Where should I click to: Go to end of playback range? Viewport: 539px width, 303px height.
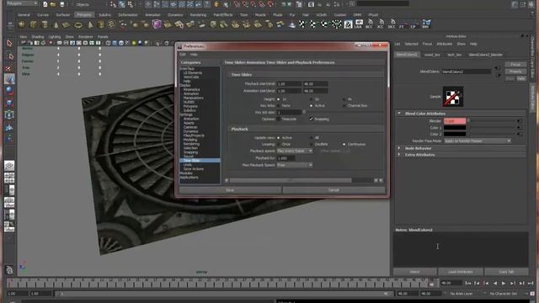[531, 284]
